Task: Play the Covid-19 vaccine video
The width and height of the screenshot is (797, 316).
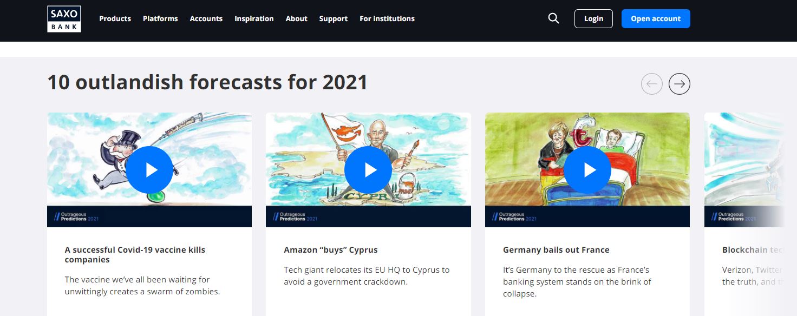Action: pos(149,170)
